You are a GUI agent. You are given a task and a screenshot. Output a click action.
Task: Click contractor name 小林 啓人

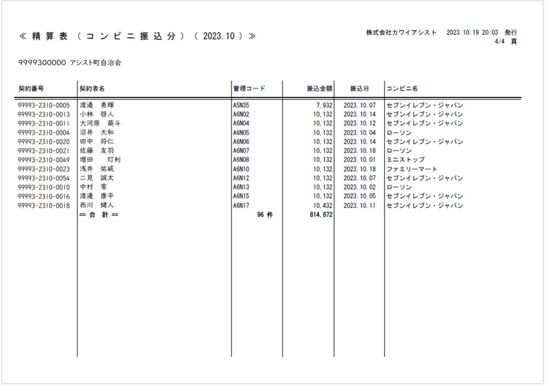[x=97, y=115]
